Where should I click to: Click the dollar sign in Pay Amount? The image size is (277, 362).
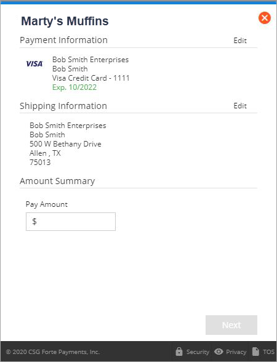coord(34,221)
